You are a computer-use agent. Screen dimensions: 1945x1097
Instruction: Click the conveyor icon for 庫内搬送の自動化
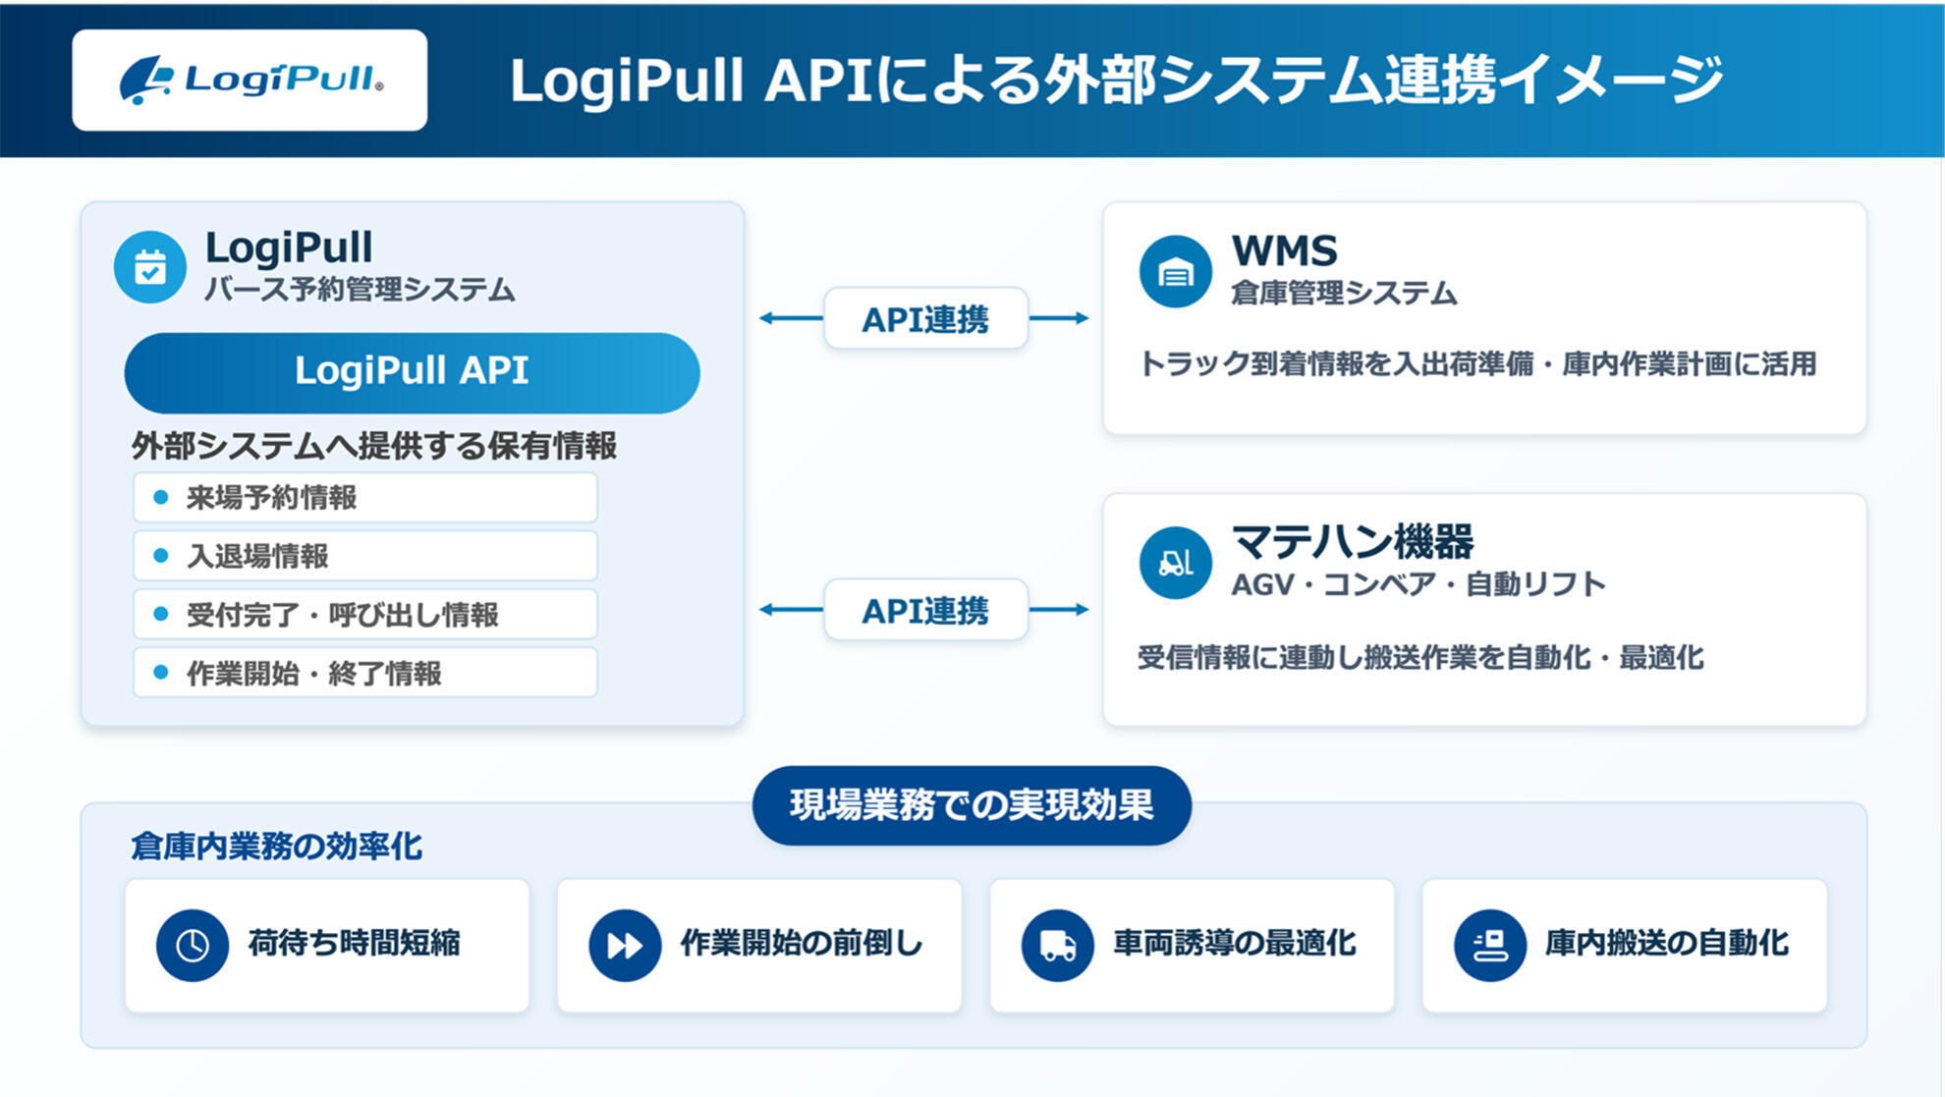(1490, 946)
